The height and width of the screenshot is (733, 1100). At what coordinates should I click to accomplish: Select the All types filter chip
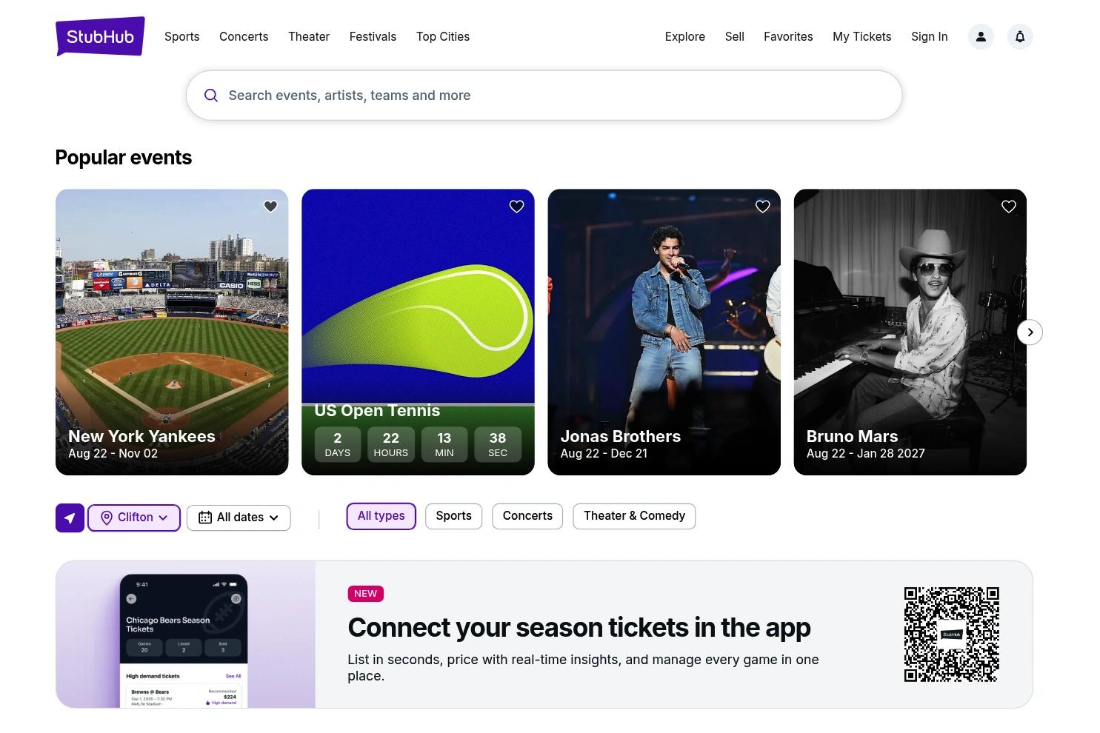pos(381,516)
